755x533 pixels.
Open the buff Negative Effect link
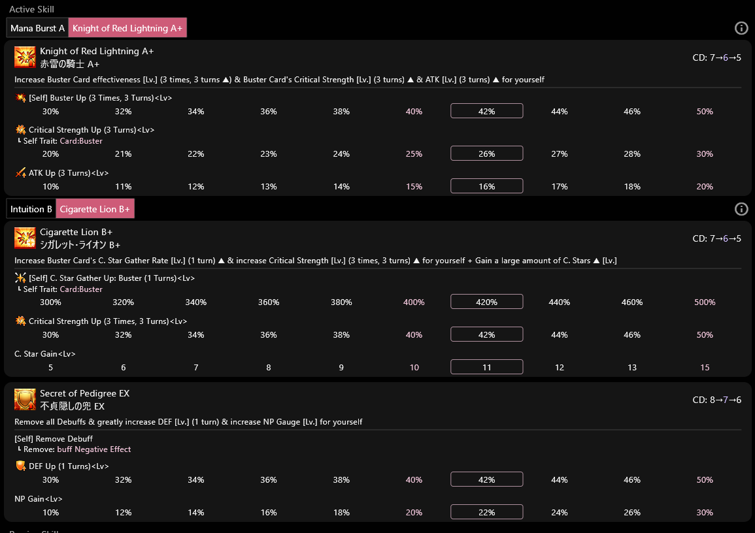click(94, 449)
